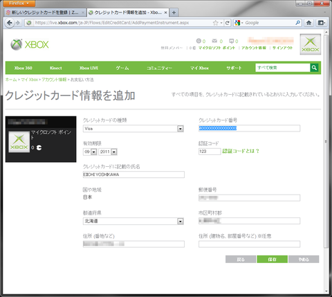This screenshot has width=332, height=297.
Task: Click the Firefox forward arrow button
Action: 18,23
